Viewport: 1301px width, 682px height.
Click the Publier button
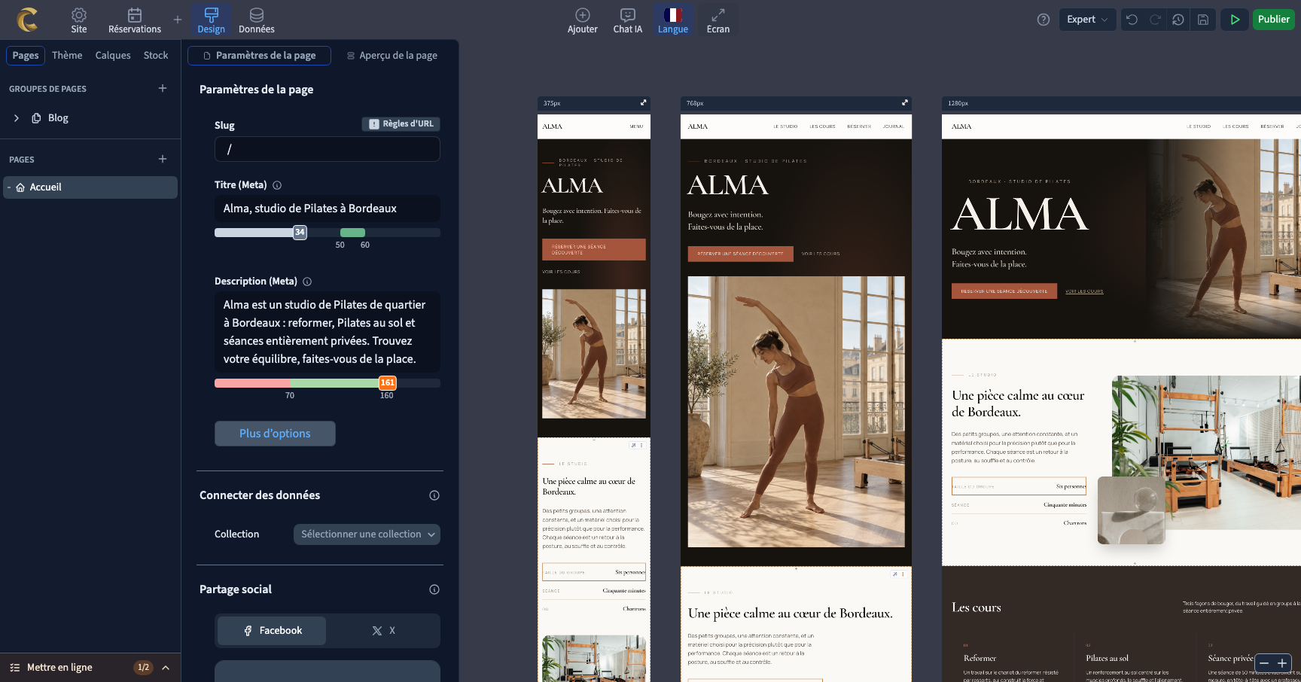[x=1274, y=20]
